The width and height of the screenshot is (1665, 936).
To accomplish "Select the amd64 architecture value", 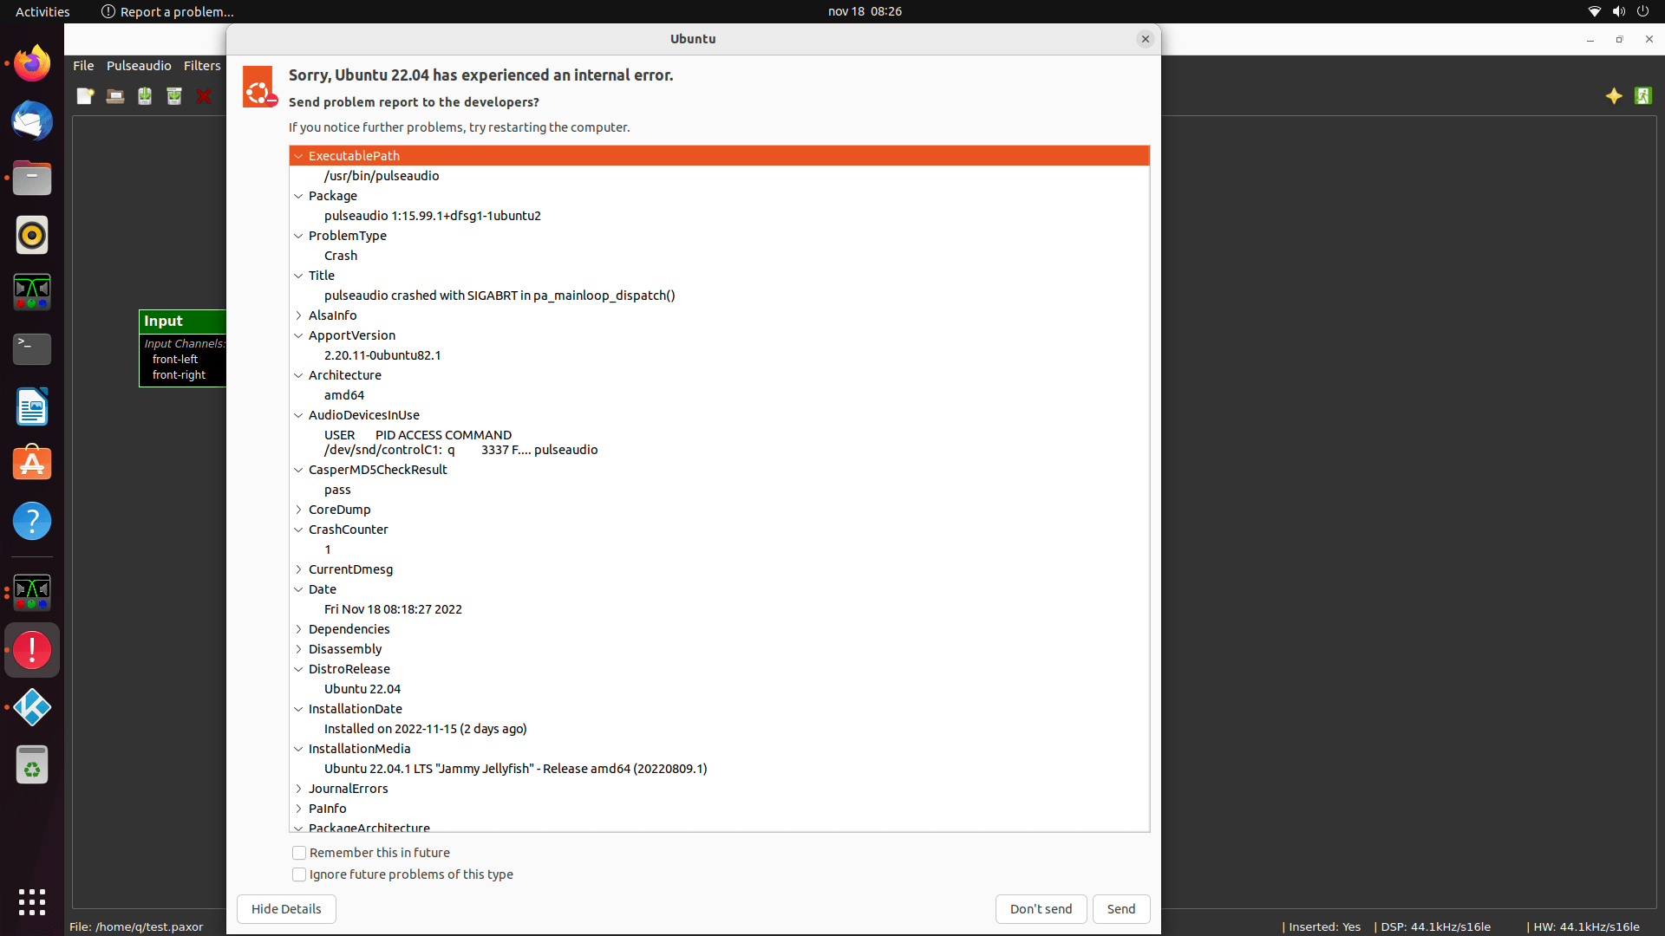I will (x=344, y=395).
